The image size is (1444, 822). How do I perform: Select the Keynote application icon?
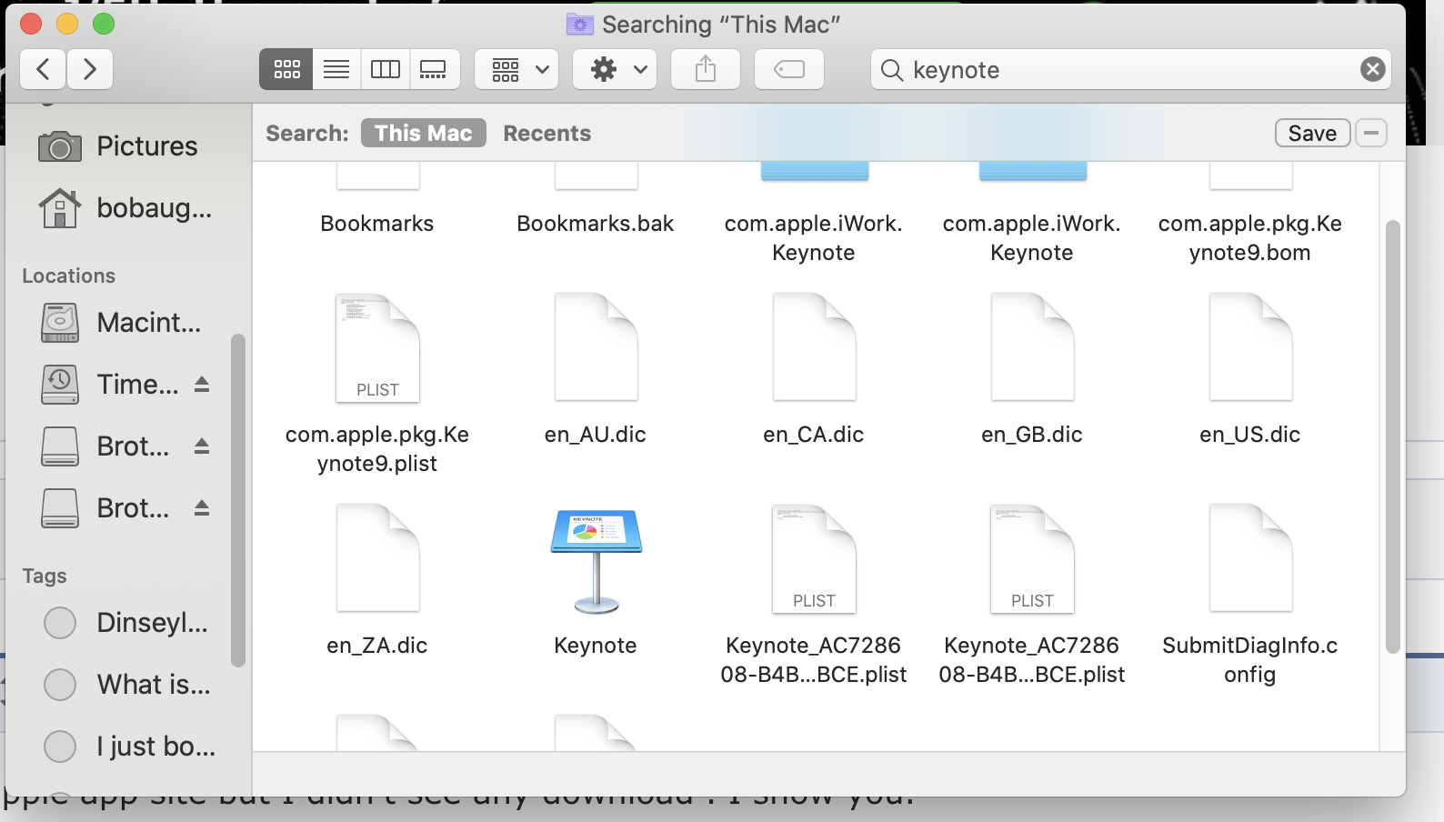click(x=596, y=560)
